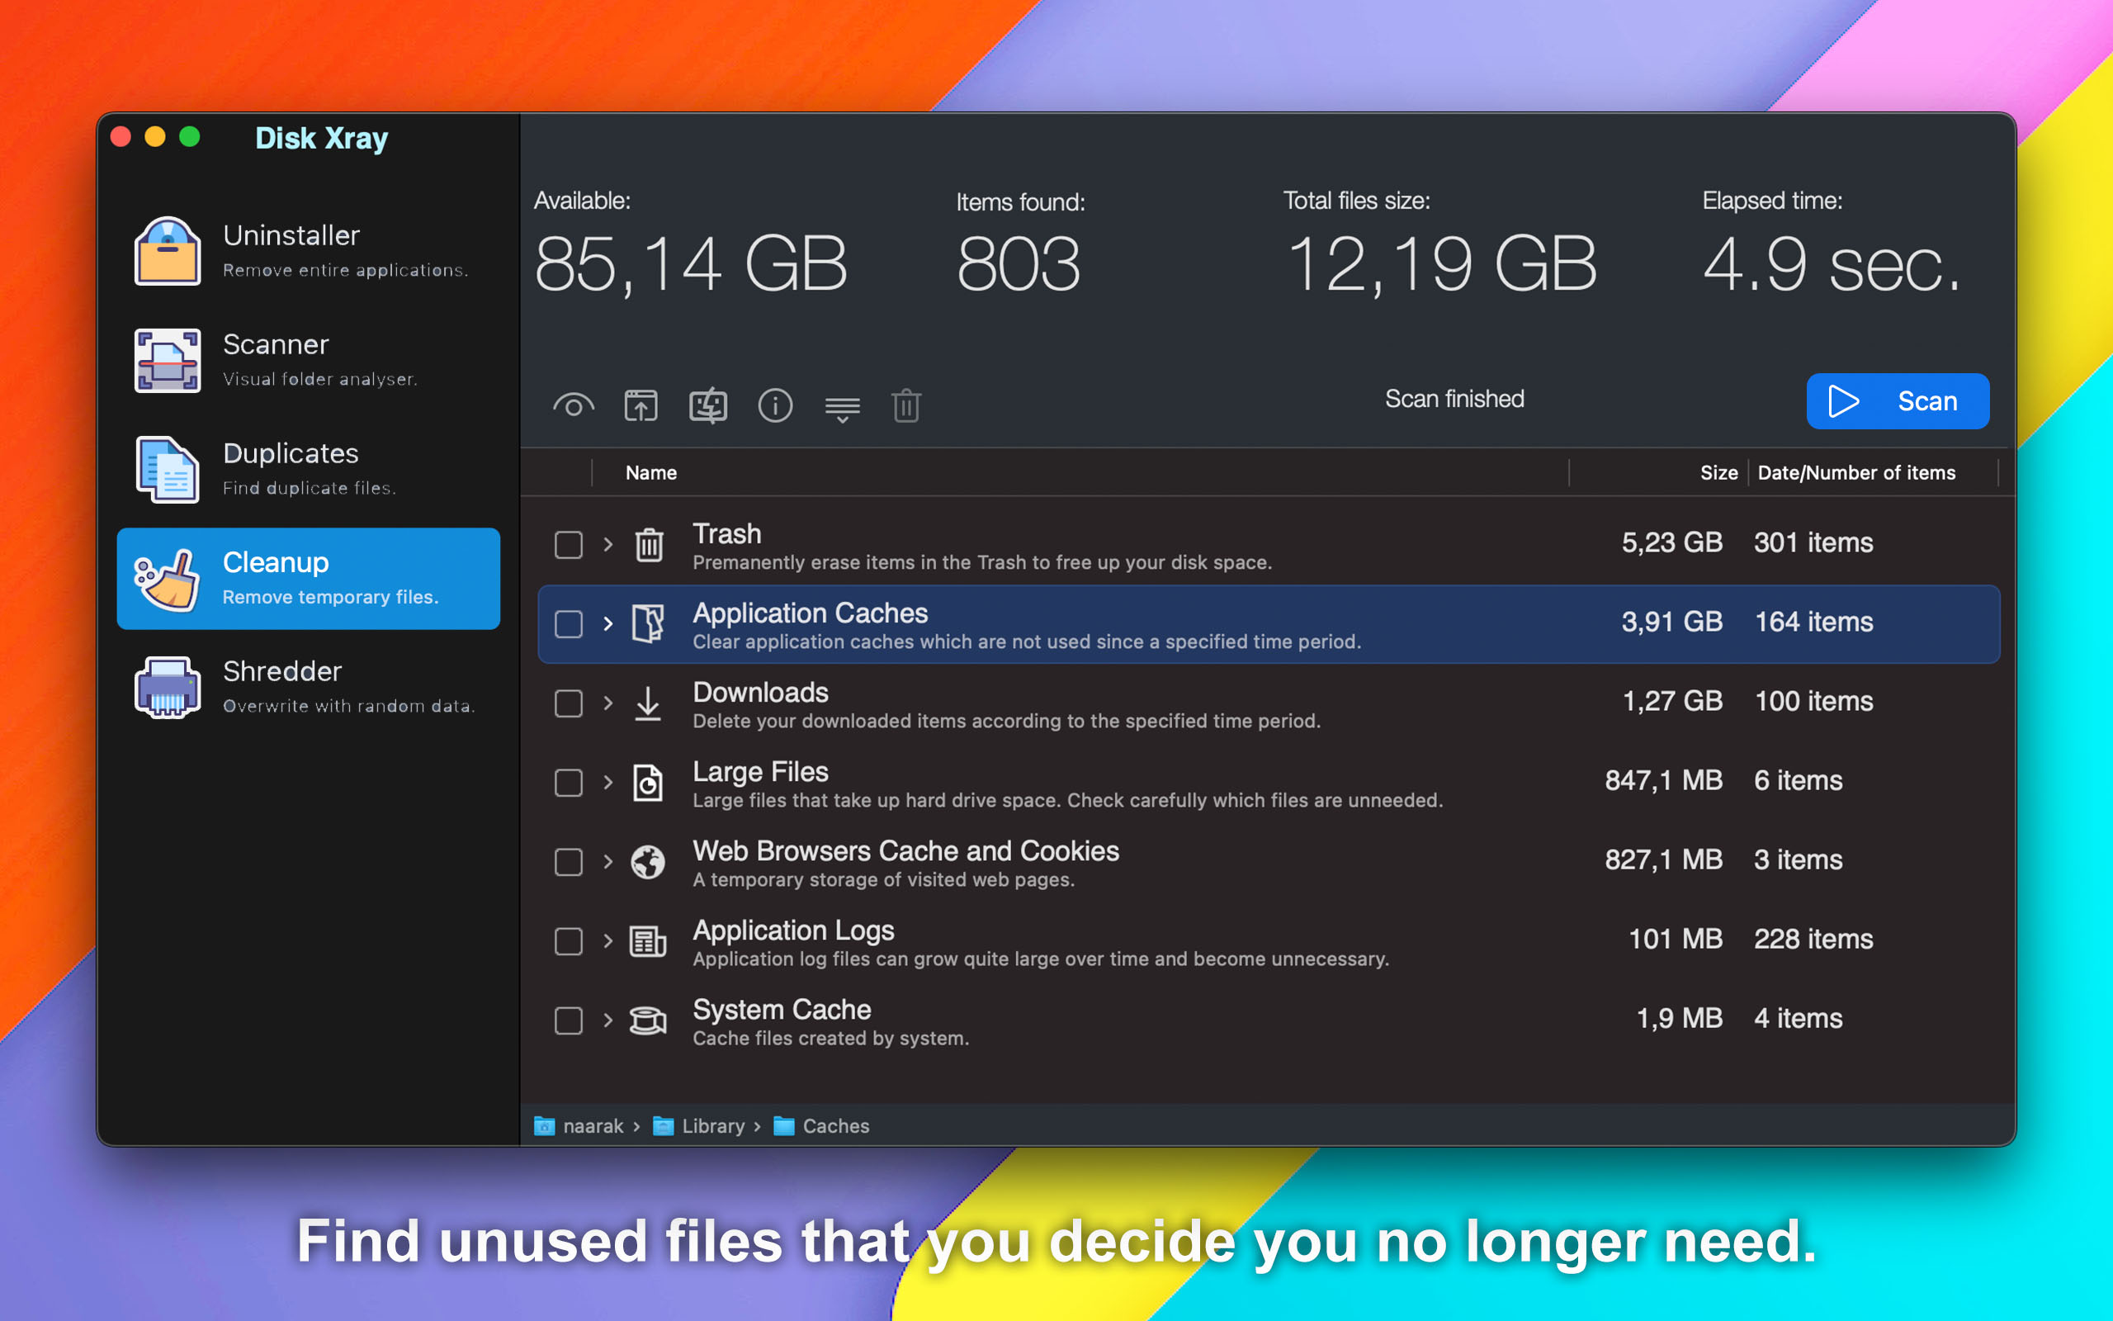The height and width of the screenshot is (1321, 2113).
Task: Open the info icon in the toolbar
Action: click(775, 405)
